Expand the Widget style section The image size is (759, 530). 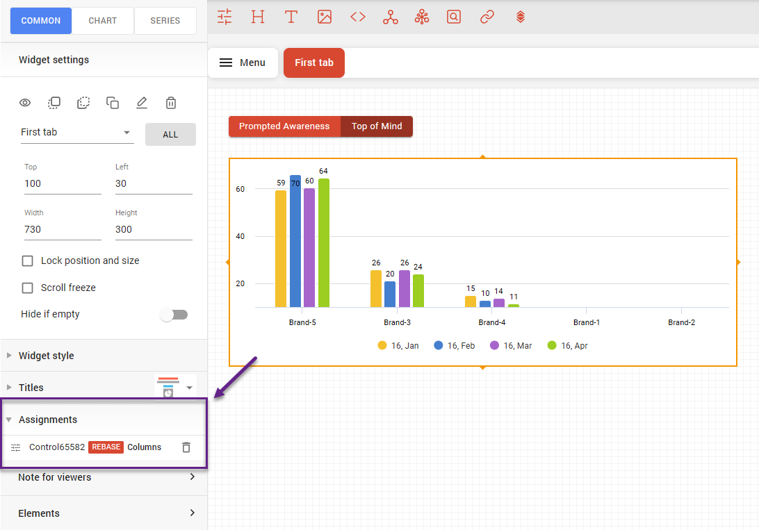46,356
